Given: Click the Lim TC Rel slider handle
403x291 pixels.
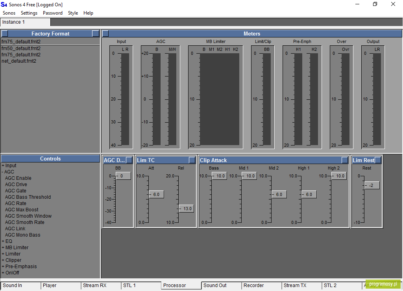Looking at the screenshot, I should pyautogui.click(x=186, y=209).
